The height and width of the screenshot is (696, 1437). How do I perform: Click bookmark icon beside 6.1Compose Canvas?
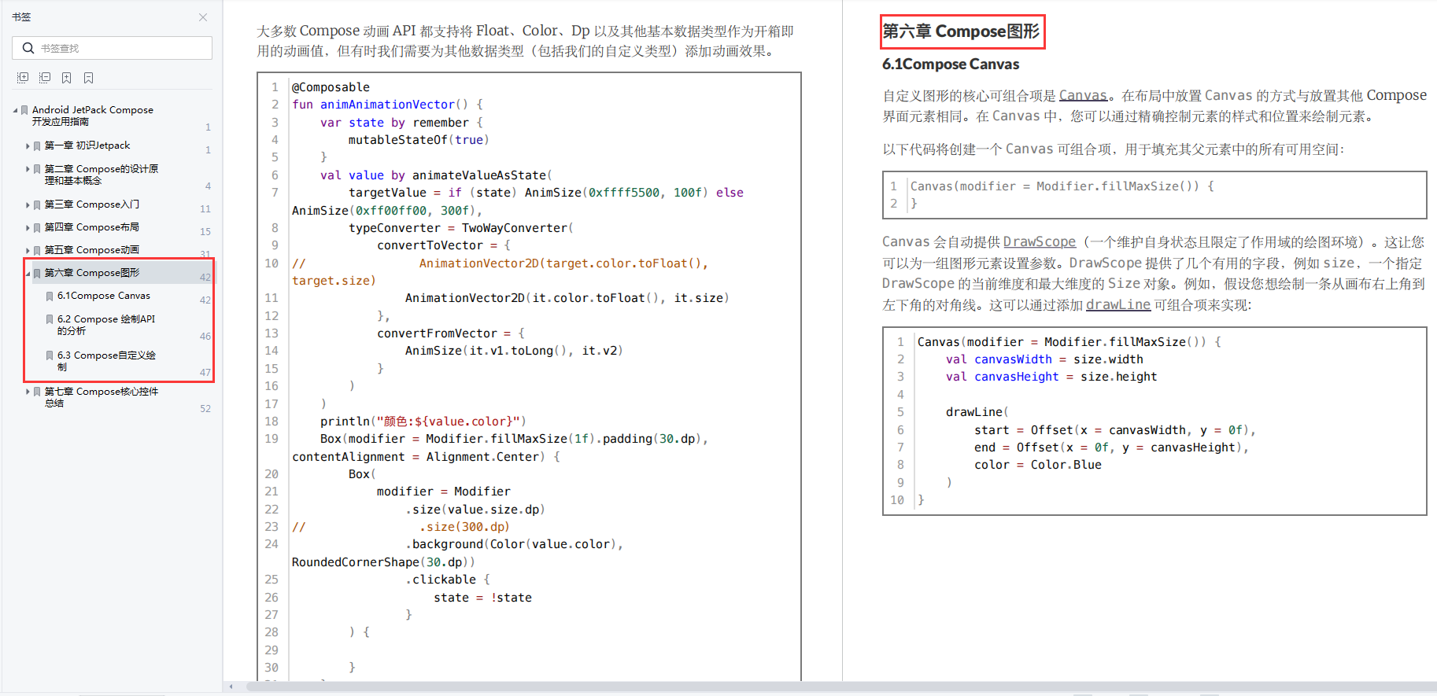[x=50, y=296]
